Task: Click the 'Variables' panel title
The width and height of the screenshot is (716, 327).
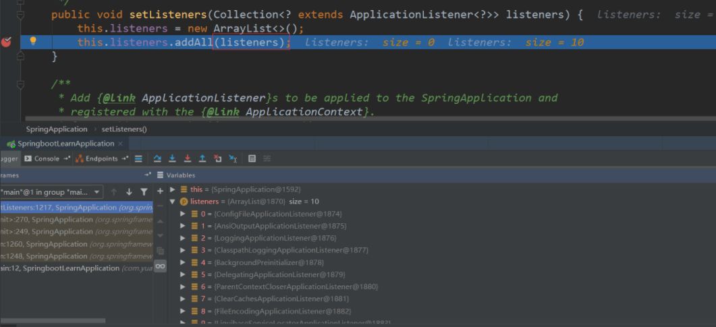Action: (180, 175)
